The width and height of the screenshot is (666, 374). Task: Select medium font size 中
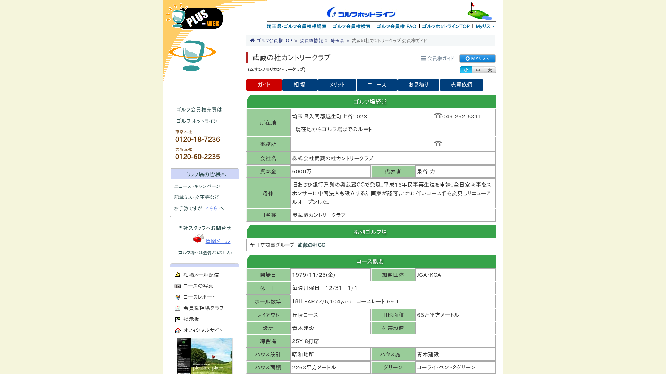point(478,70)
